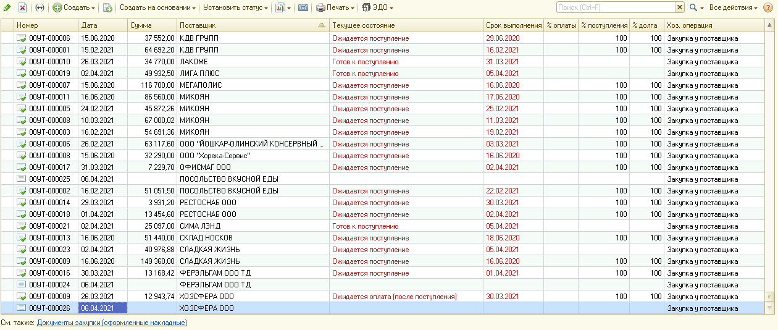Open the ЭДО menu button
The image size is (778, 330).
(x=377, y=7)
